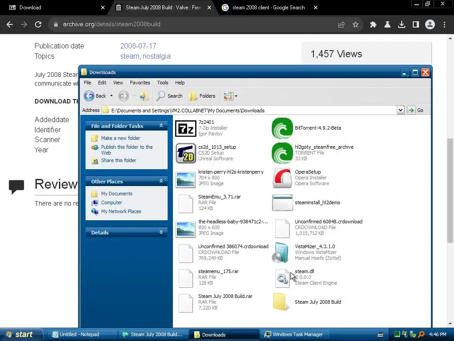
Task: Switch to steam 2008 client Google Search tab
Action: coord(268,8)
